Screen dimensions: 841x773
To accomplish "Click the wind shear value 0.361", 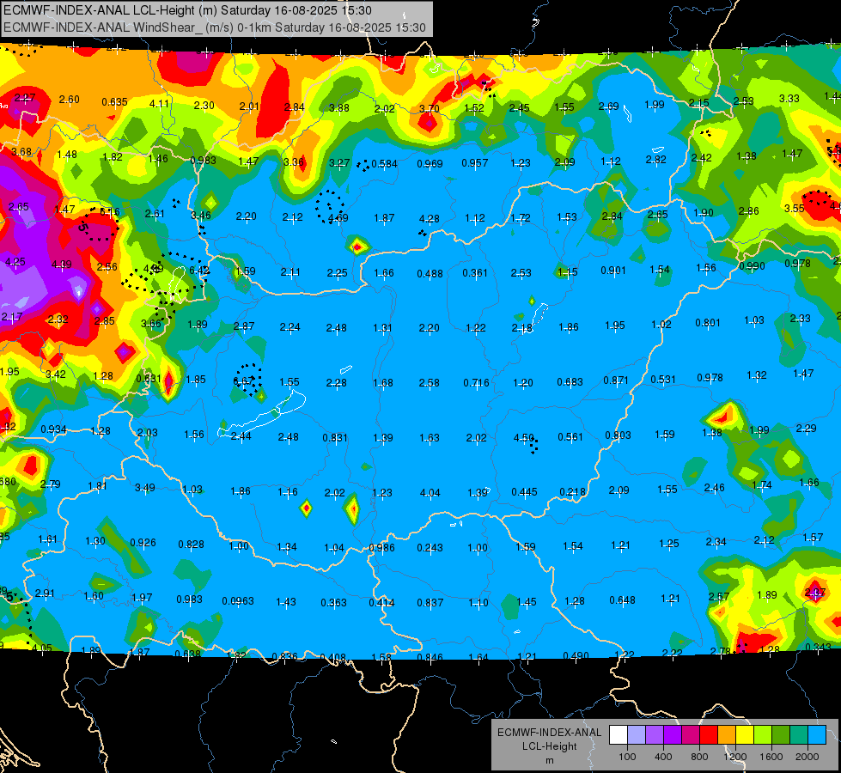I will [475, 273].
